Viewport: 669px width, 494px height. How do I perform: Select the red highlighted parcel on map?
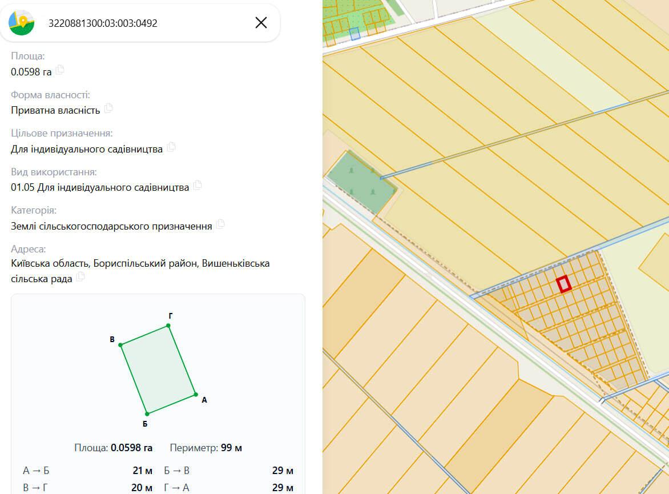click(x=563, y=284)
